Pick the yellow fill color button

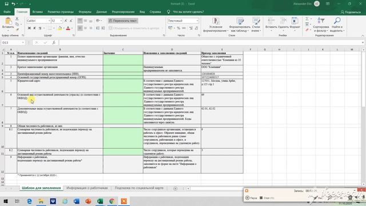coord(59,28)
